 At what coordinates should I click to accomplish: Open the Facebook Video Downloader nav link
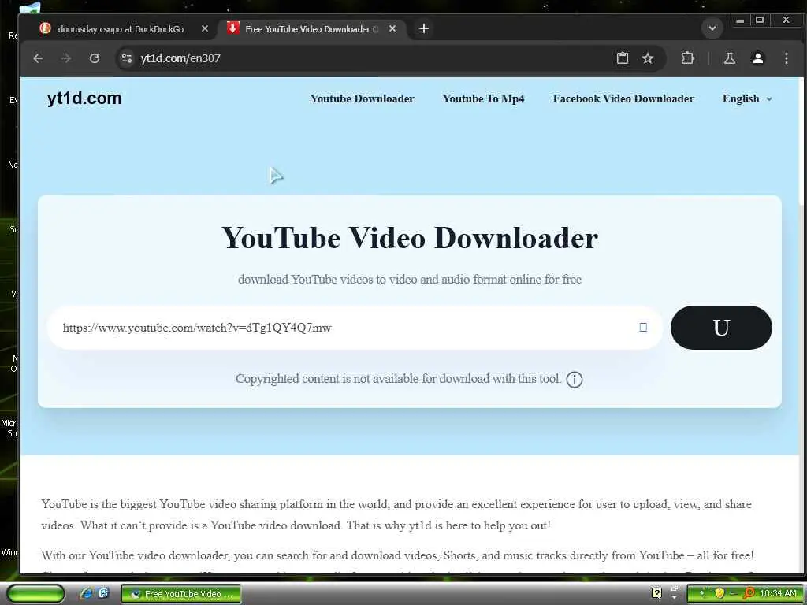tap(623, 98)
